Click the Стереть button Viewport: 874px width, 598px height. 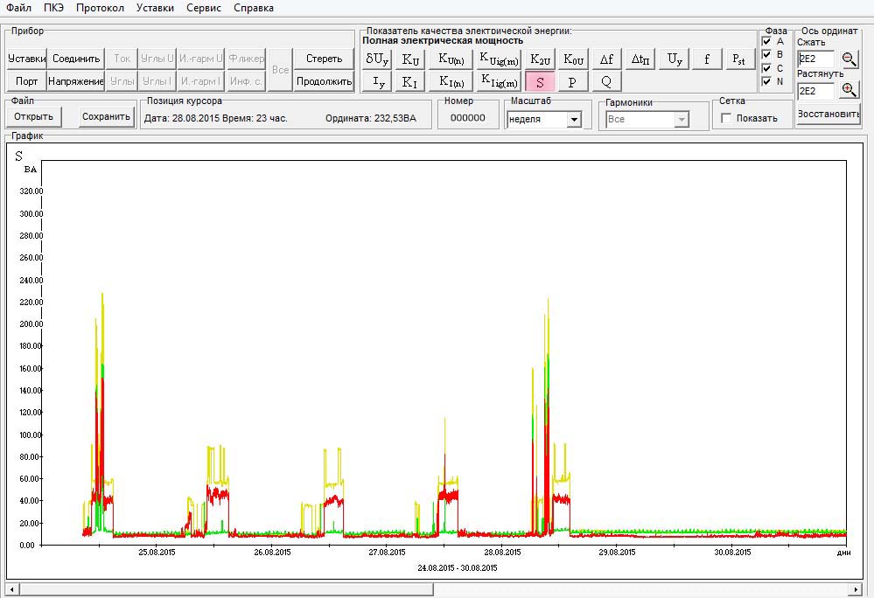click(324, 59)
